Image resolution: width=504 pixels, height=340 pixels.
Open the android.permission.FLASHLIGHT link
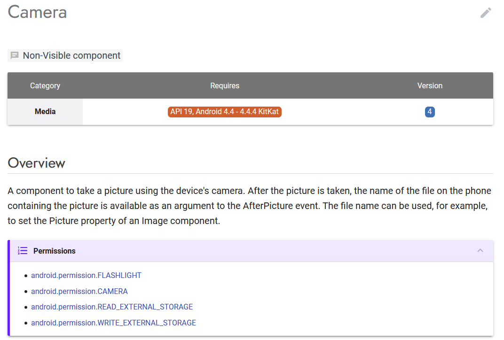click(x=86, y=276)
